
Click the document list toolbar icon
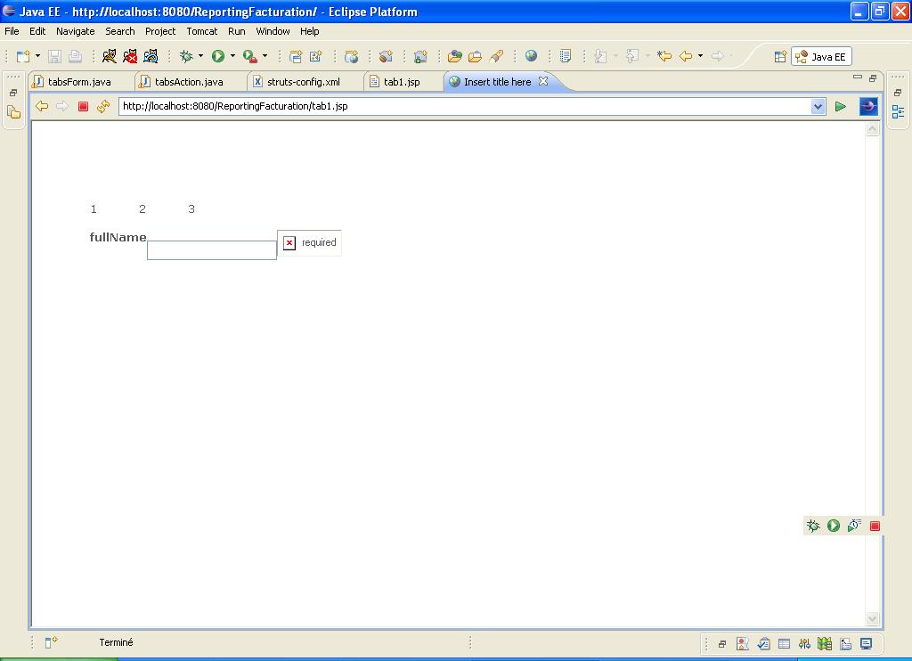(565, 56)
